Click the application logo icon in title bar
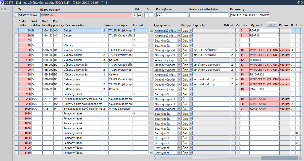The width and height of the screenshot is (304, 161). click(3, 2)
